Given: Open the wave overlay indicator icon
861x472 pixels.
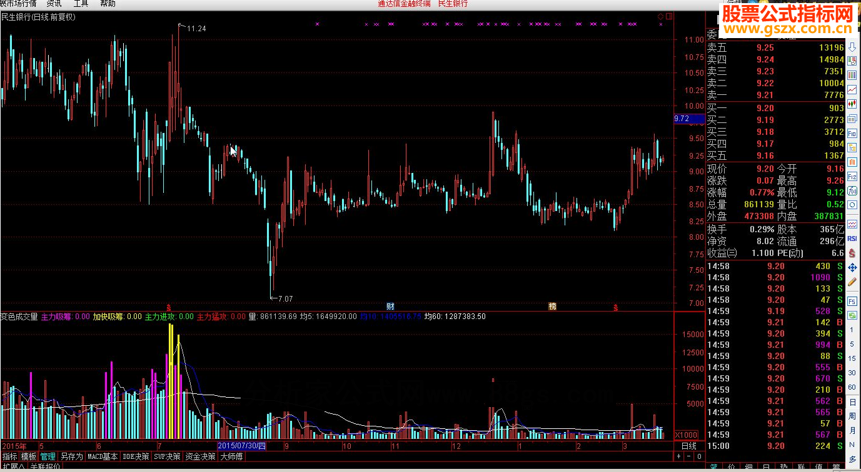Looking at the screenshot, I should [852, 224].
